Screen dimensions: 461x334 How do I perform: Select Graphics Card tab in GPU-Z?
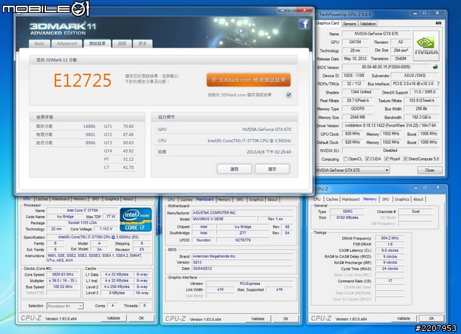click(328, 23)
